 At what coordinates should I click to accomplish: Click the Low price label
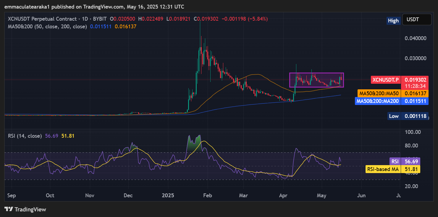tap(394, 116)
